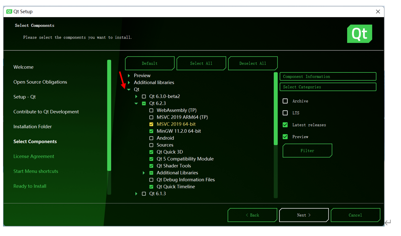This screenshot has height=236, width=401.
Task: Toggle the Qt 6.2.3 partial checkbox
Action: [x=144, y=103]
